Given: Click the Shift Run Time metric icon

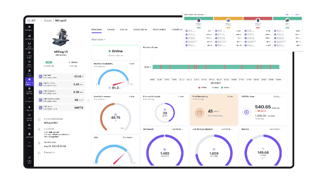Looking at the screenshot, I should pyautogui.click(x=41, y=84).
